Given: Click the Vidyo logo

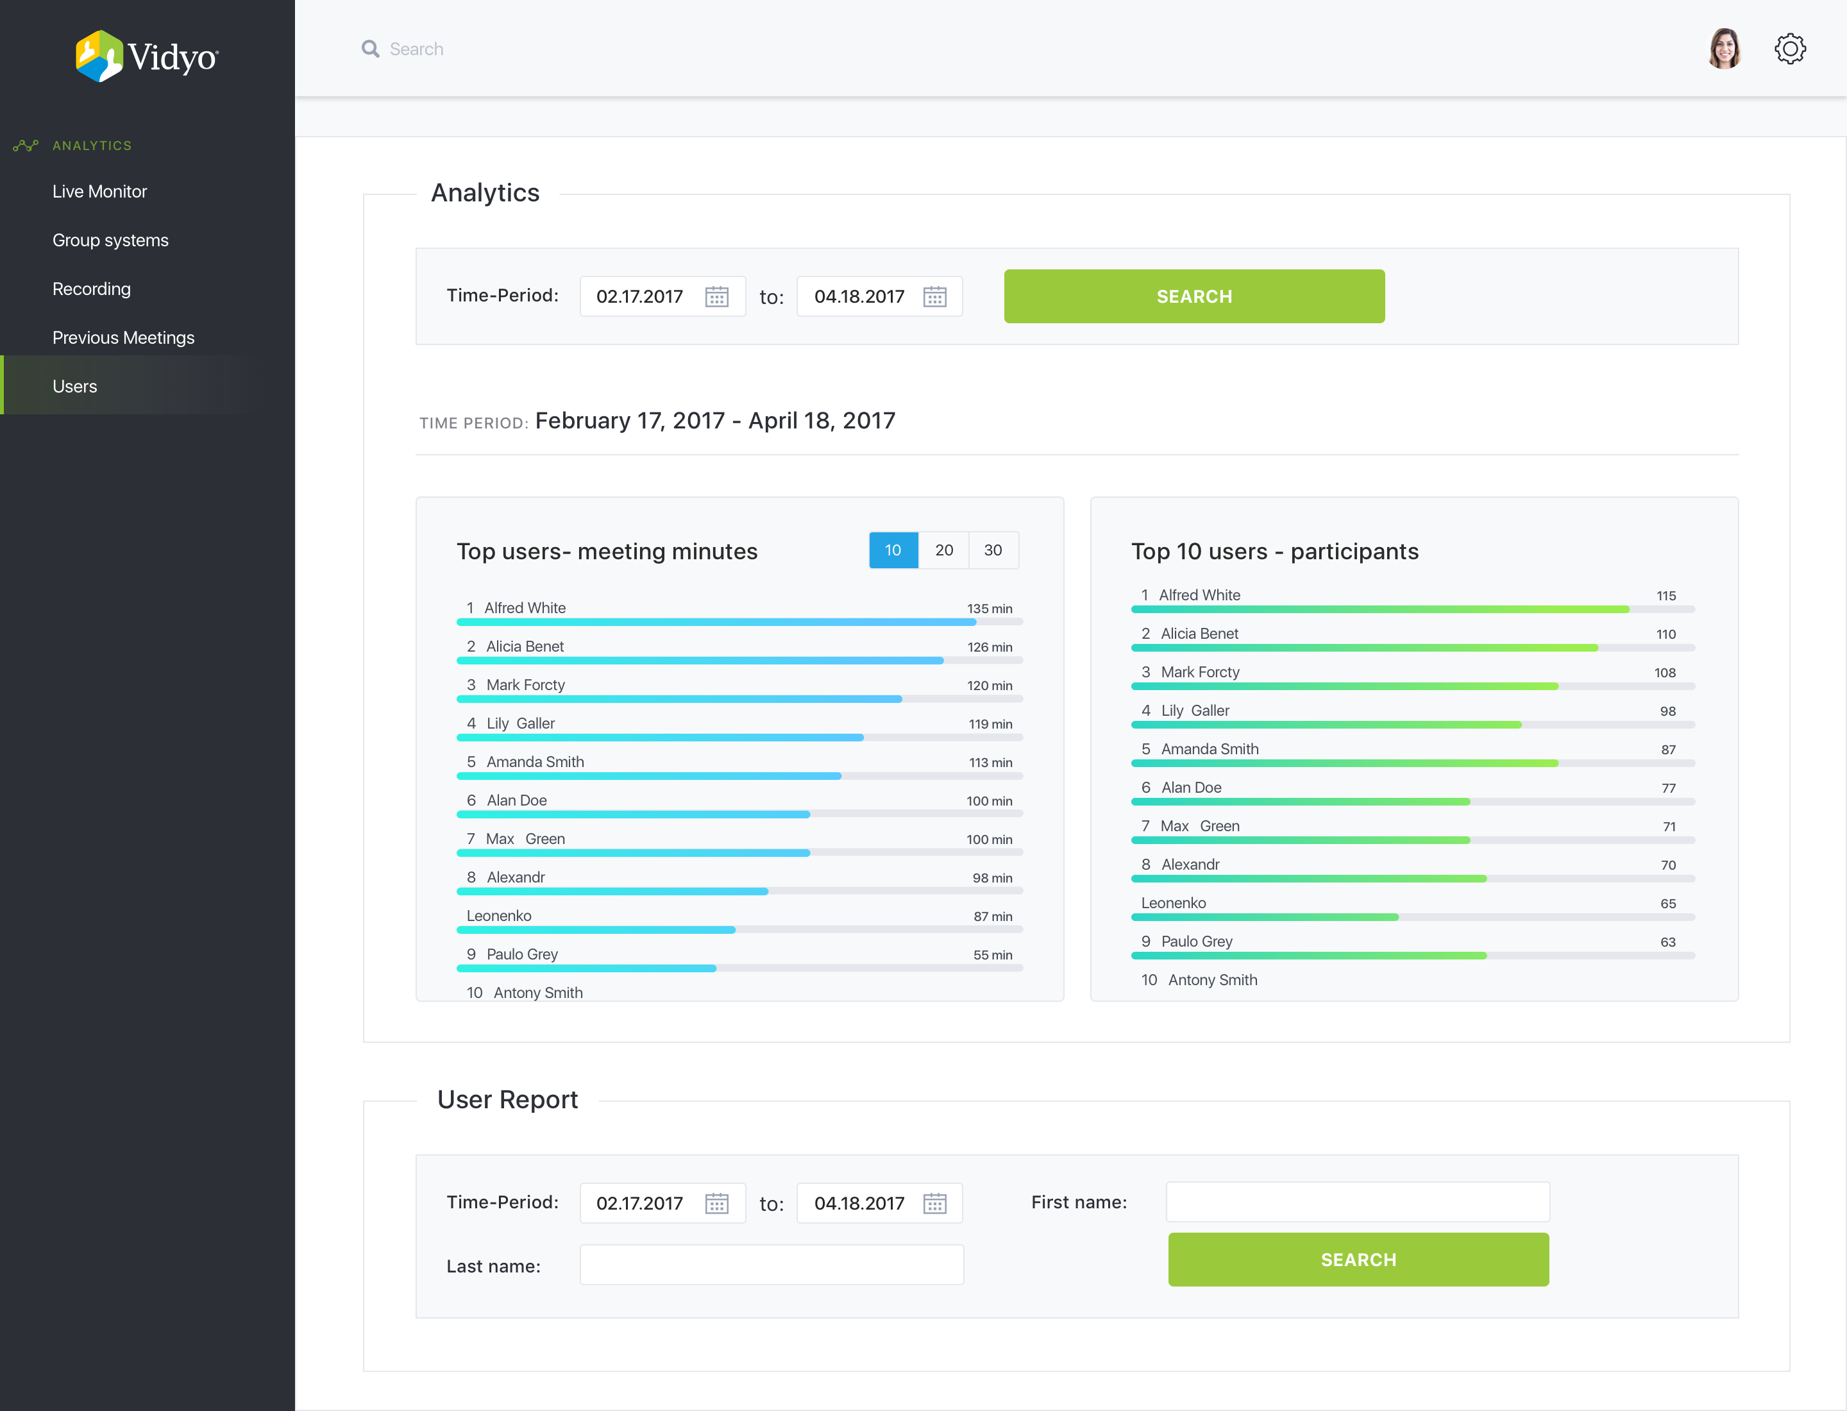Looking at the screenshot, I should pos(147,55).
